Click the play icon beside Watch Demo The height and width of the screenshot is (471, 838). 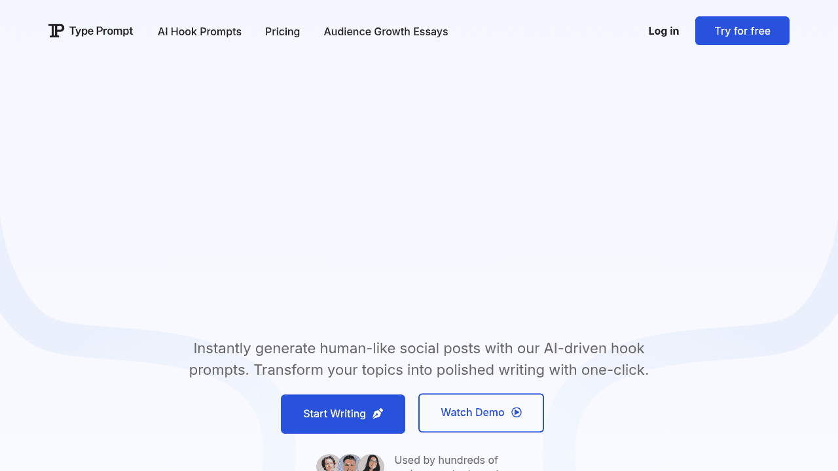[517, 412]
